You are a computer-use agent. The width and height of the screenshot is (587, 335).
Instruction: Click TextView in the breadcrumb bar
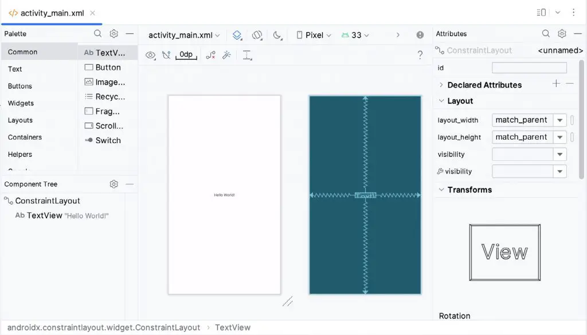coord(232,327)
